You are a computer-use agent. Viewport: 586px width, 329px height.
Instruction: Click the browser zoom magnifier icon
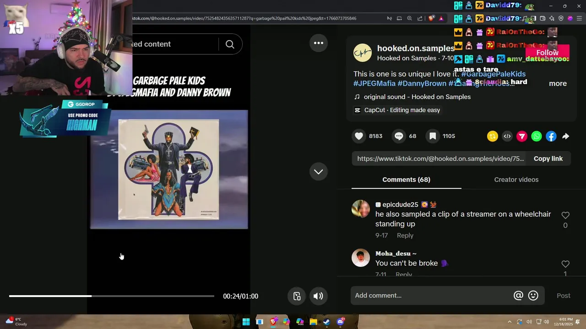pos(410,18)
